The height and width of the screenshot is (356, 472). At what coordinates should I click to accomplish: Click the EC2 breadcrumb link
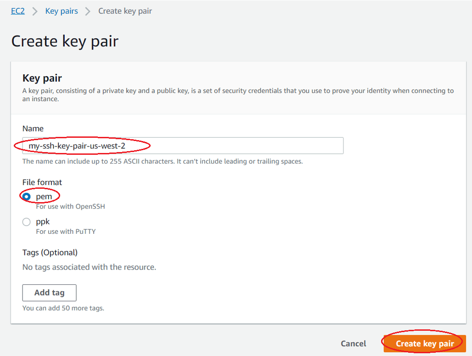18,11
